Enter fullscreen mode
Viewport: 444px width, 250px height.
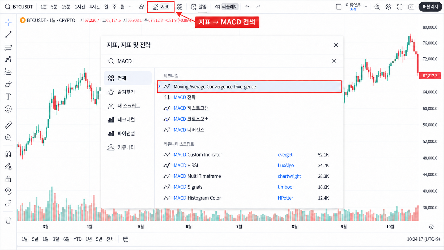tap(400, 7)
